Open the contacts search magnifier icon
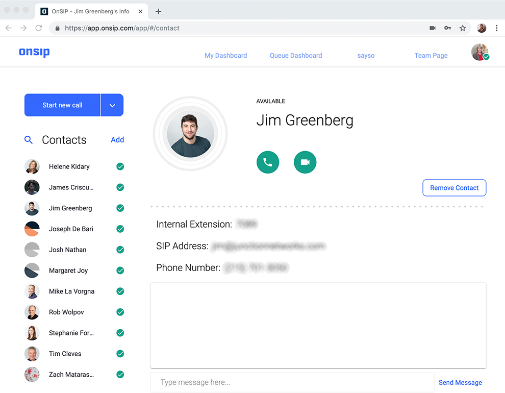The width and height of the screenshot is (505, 393). click(29, 140)
